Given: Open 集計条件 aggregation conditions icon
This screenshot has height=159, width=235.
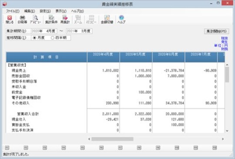Looking at the screenshot, I should pos(51,20).
